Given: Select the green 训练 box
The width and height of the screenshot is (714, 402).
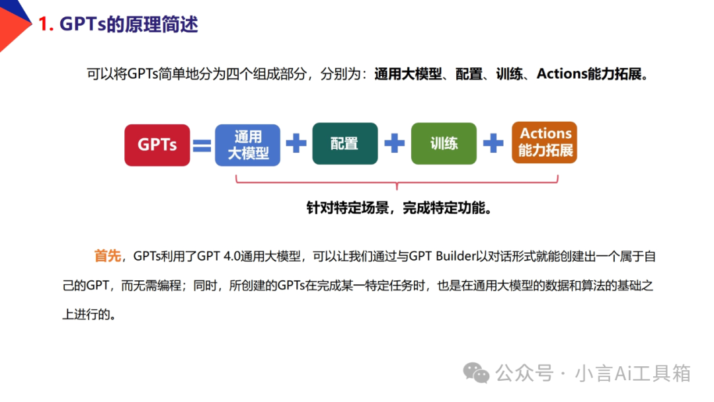Looking at the screenshot, I should pos(444,143).
